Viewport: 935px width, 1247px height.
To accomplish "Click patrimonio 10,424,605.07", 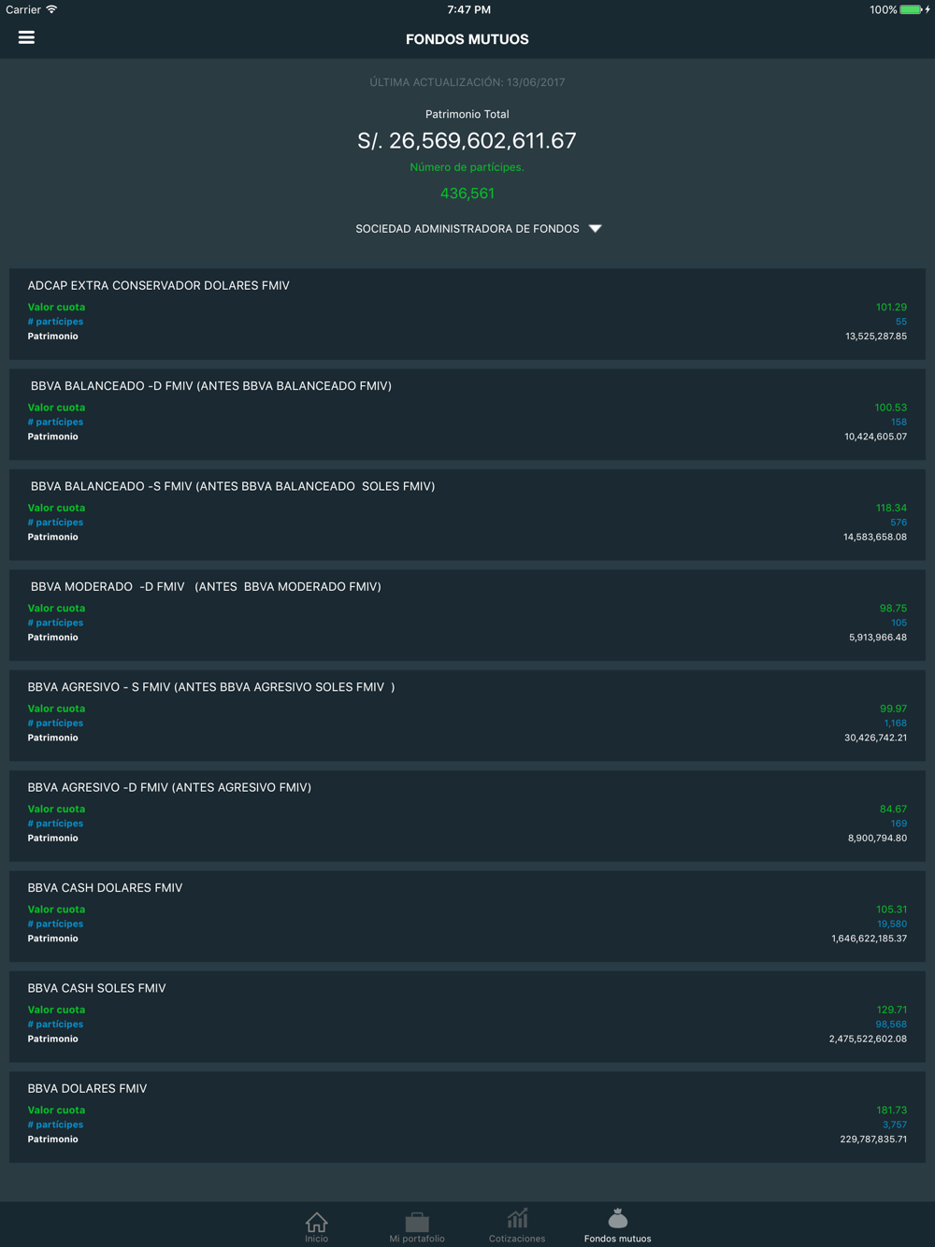I will click(875, 437).
